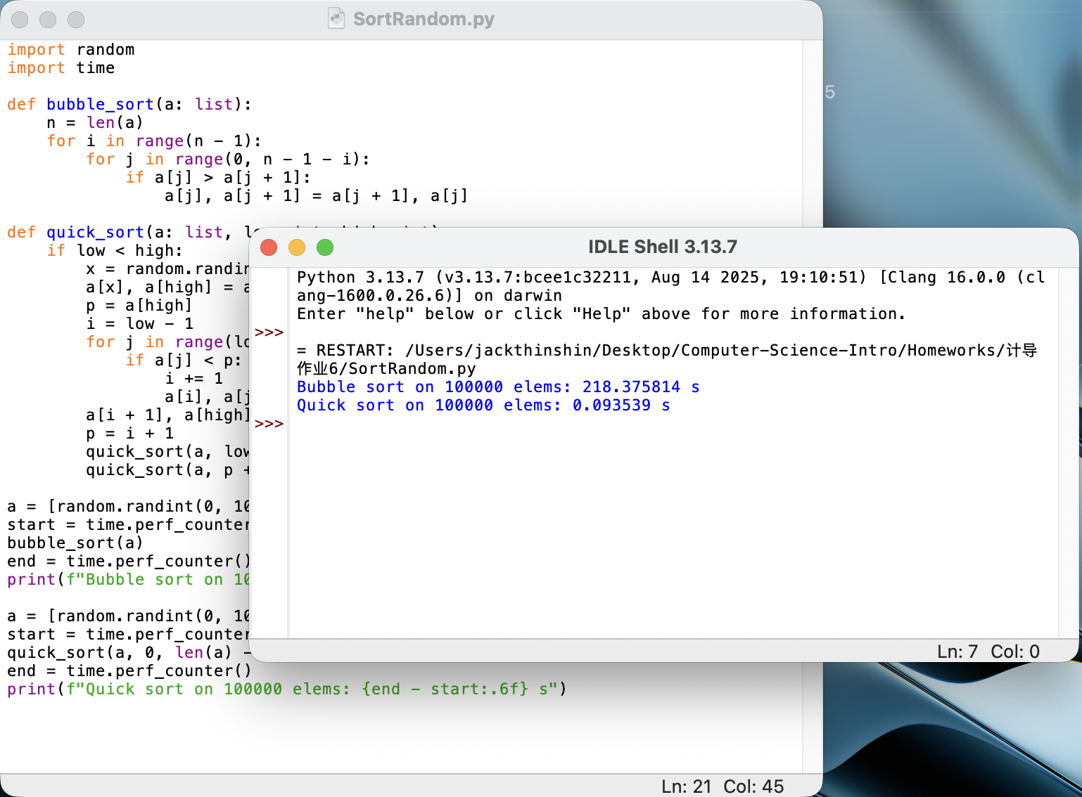Select the Quick sort timing output line

point(483,406)
